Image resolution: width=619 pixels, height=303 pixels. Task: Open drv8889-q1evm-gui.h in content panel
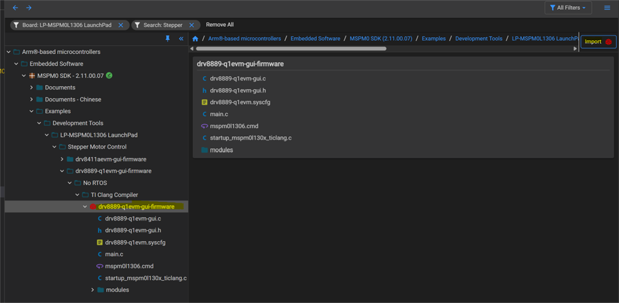pyautogui.click(x=238, y=90)
